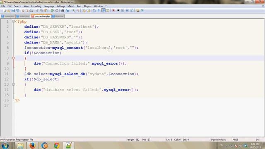Open the Replace dialog icon
The width and height of the screenshot is (265, 149).
click(67, 10)
